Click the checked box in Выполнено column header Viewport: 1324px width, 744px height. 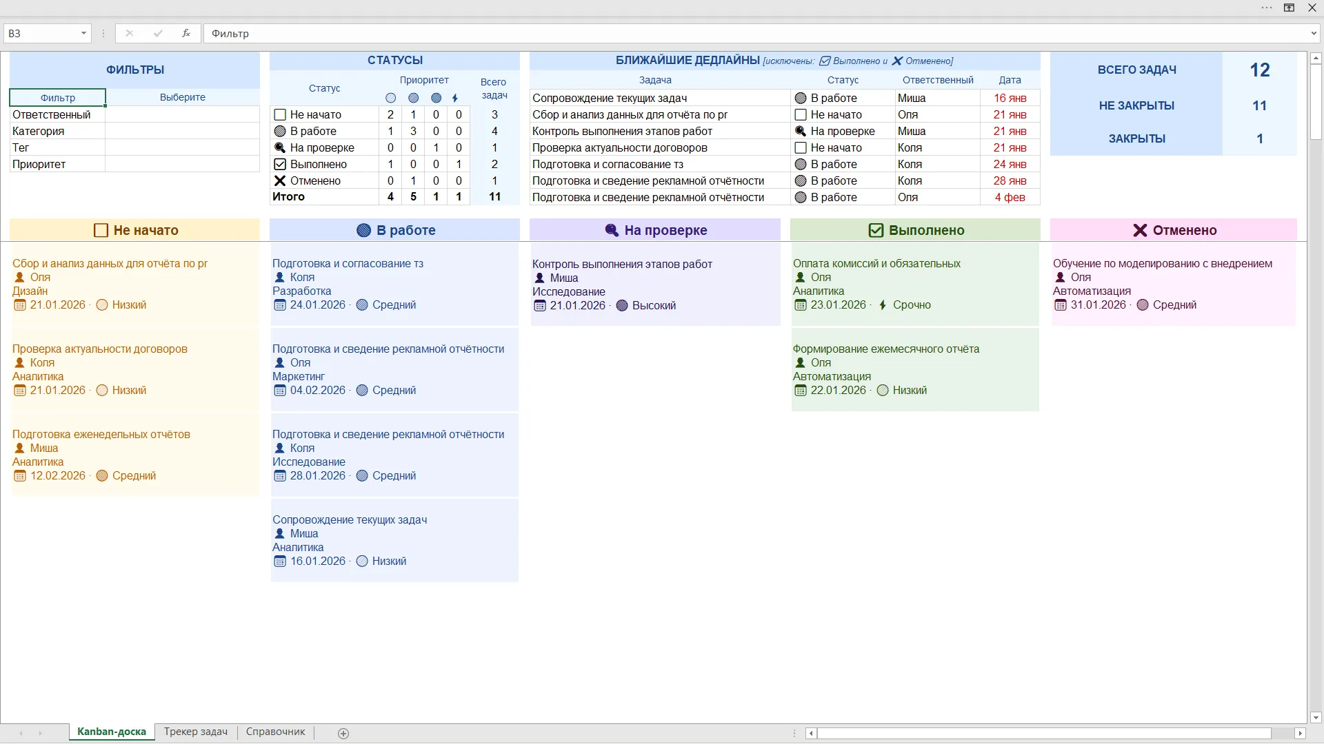point(876,230)
